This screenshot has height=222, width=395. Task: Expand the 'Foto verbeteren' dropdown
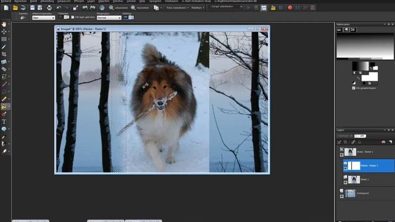(x=178, y=8)
